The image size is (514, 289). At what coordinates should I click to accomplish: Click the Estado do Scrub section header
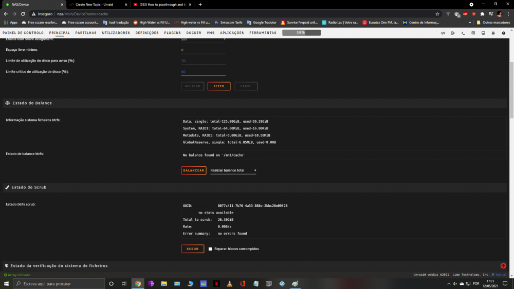pos(255,187)
